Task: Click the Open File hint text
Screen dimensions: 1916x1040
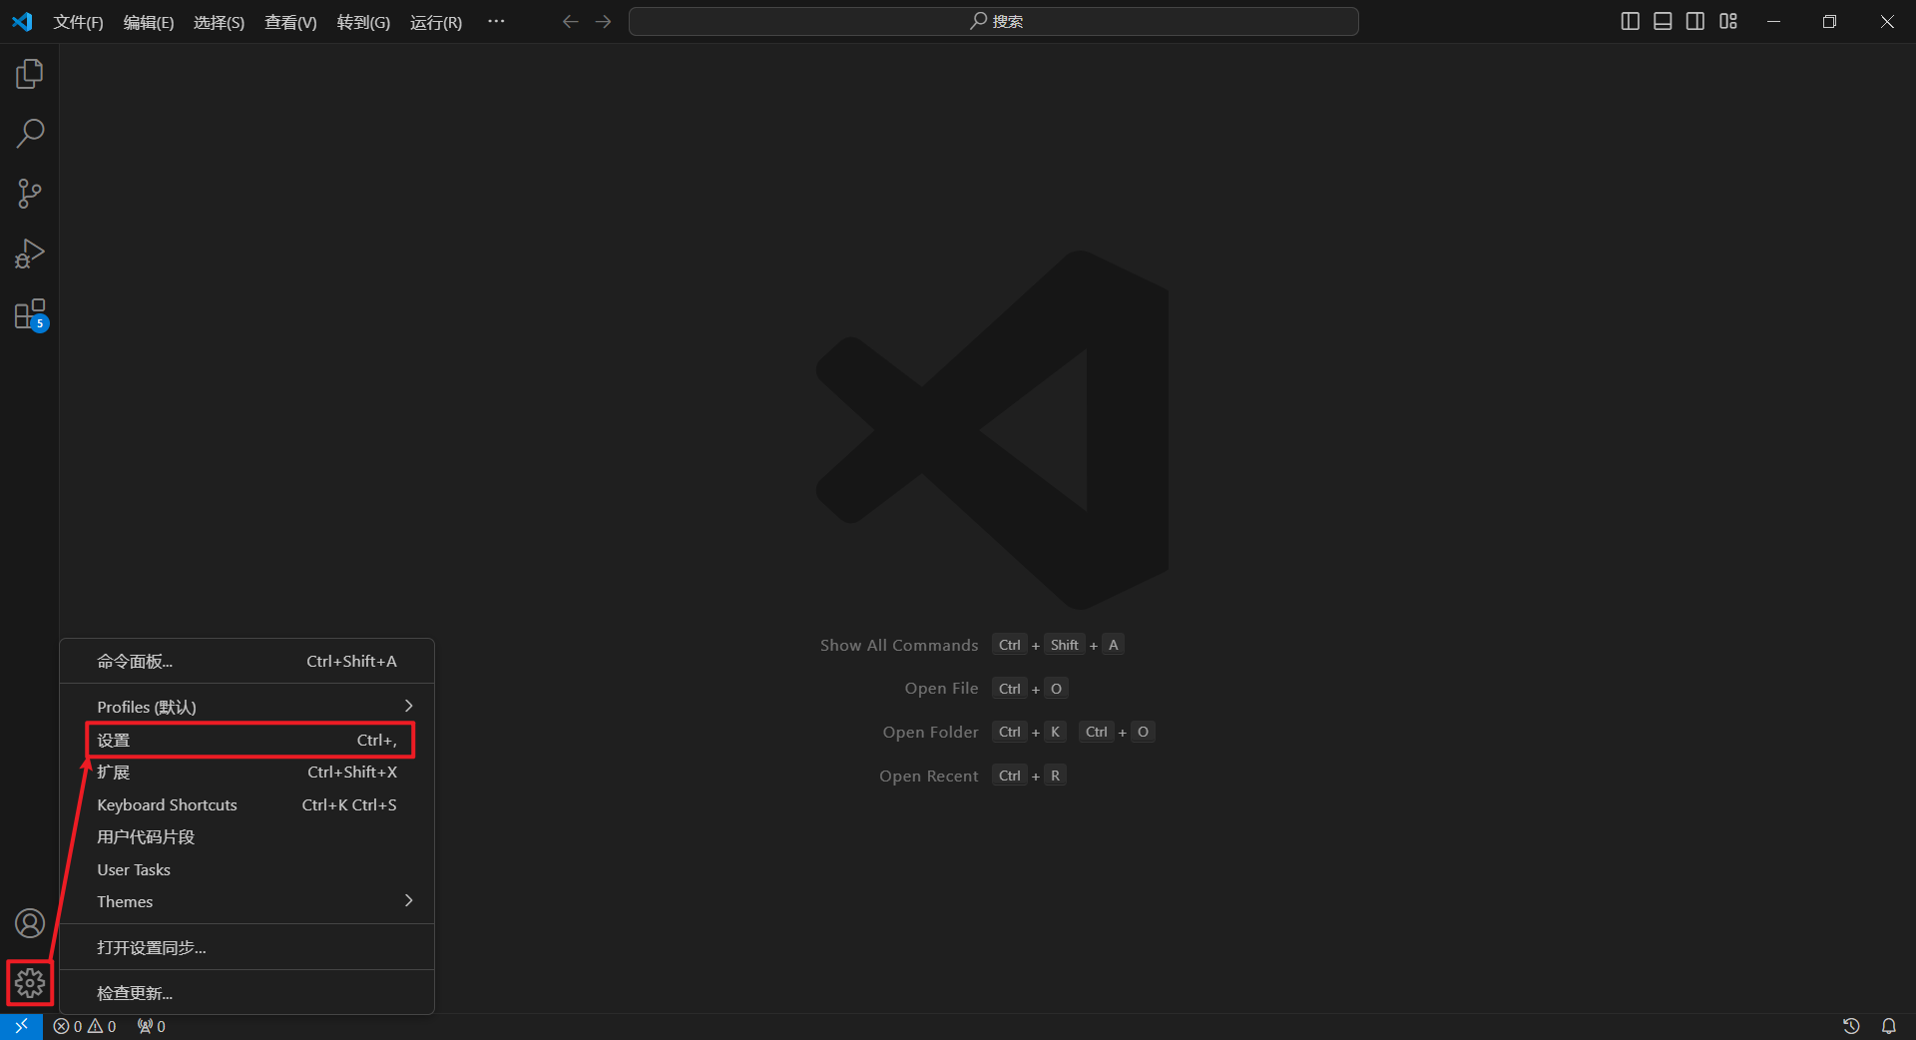Action: [941, 689]
